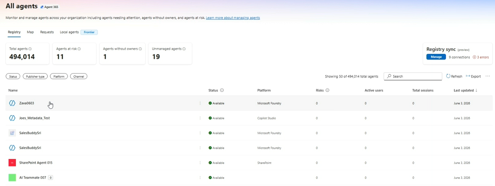This screenshot has width=495, height=186.
Task: Click the Risks column info icon
Action: pos(327,90)
